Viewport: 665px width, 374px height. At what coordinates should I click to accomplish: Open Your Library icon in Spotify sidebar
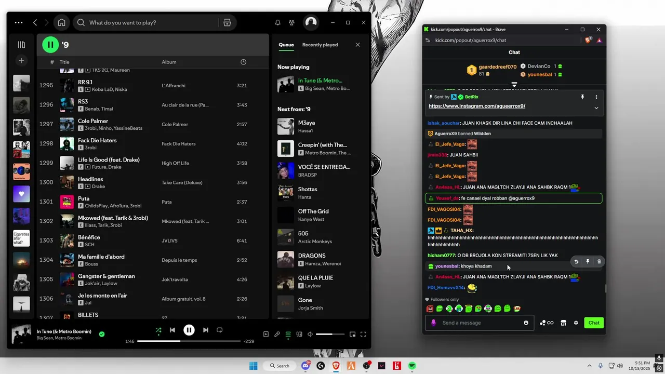click(x=21, y=45)
